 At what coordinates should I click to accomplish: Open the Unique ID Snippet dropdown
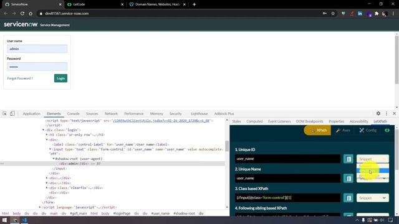373,159
